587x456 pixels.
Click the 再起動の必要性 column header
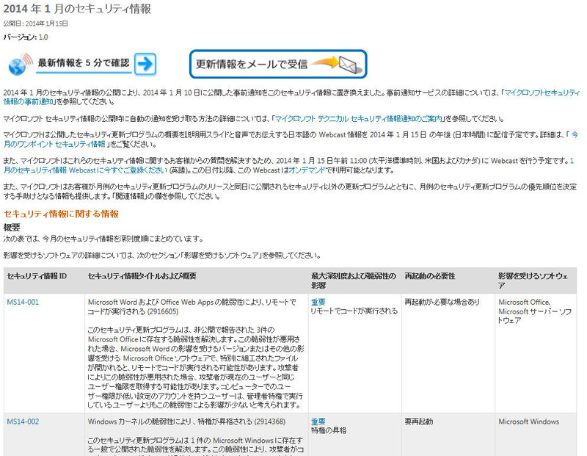tap(427, 277)
